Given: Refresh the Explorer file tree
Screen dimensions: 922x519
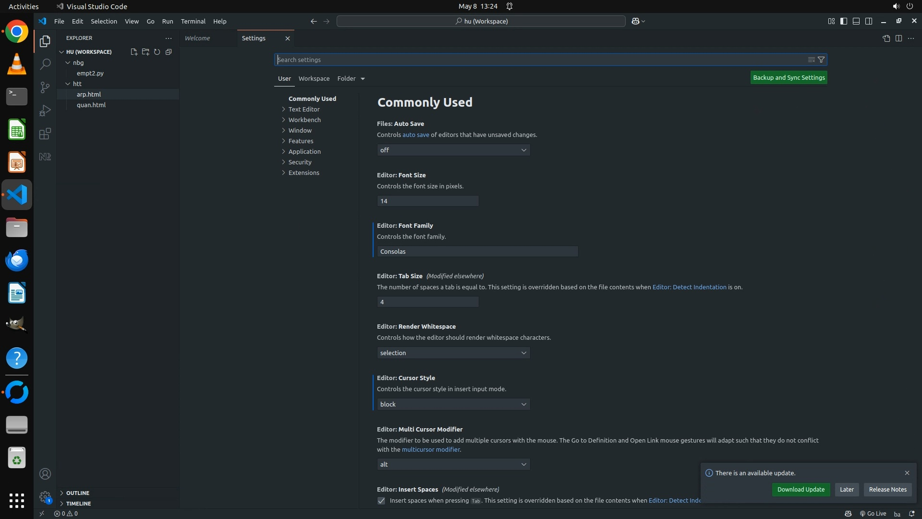Looking at the screenshot, I should point(157,52).
